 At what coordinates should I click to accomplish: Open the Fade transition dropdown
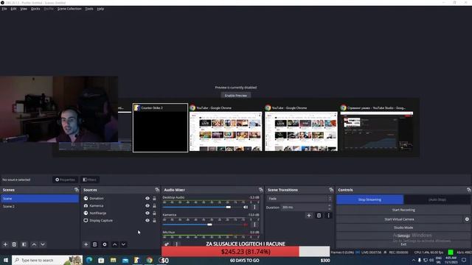[x=299, y=199]
